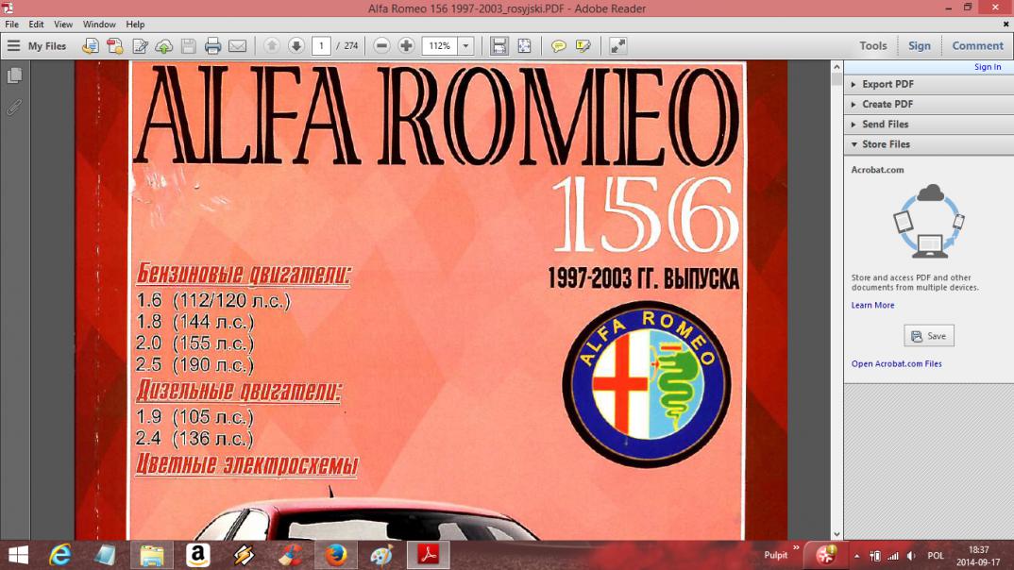Click the Learn More link
This screenshot has width=1014, height=570.
pyautogui.click(x=872, y=305)
